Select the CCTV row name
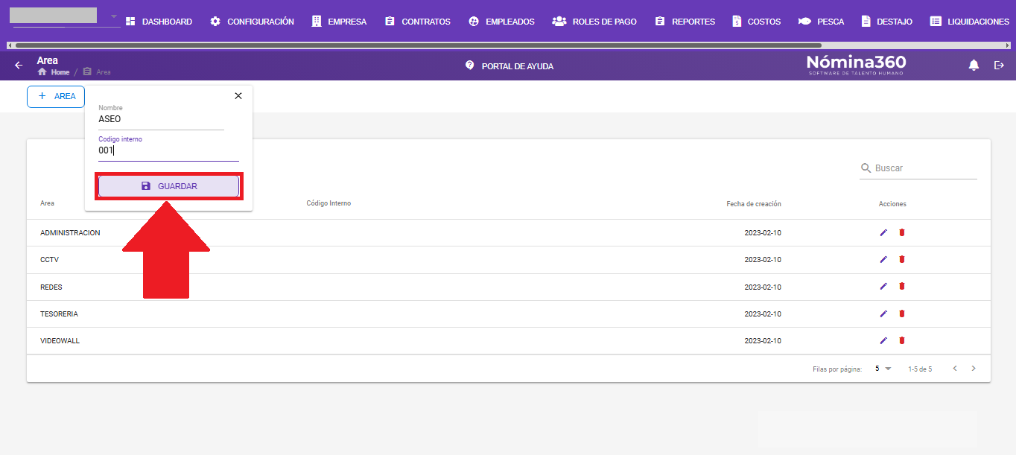Viewport: 1016px width, 455px height. coord(49,260)
